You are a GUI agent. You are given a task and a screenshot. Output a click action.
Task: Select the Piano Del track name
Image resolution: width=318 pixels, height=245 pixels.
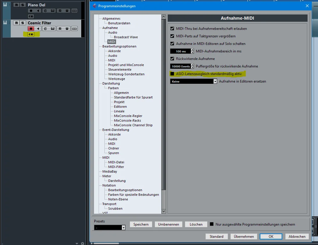click(x=37, y=5)
